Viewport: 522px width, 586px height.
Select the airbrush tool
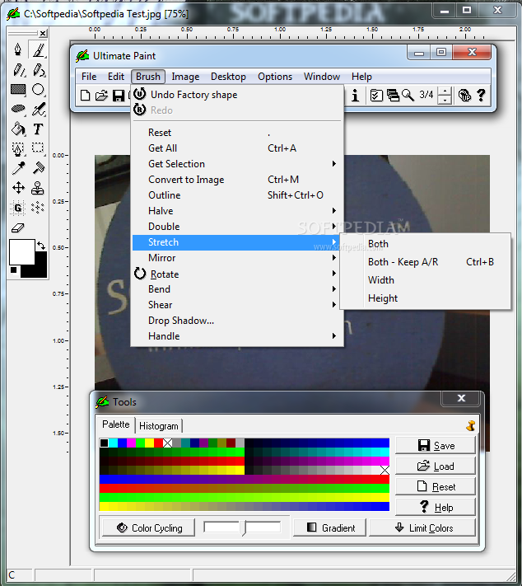tap(38, 109)
